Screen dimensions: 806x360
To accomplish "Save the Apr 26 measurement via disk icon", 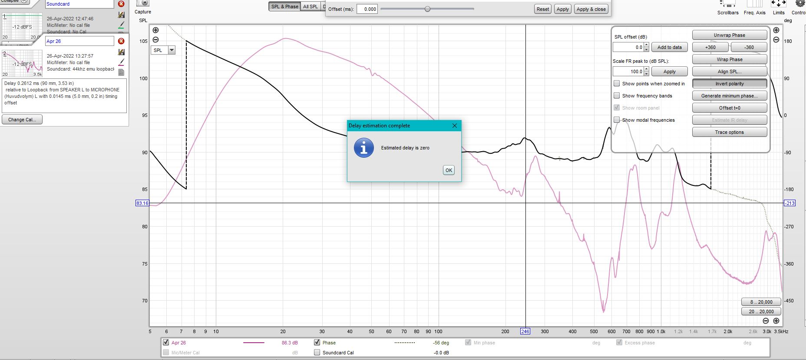I will (x=121, y=52).
